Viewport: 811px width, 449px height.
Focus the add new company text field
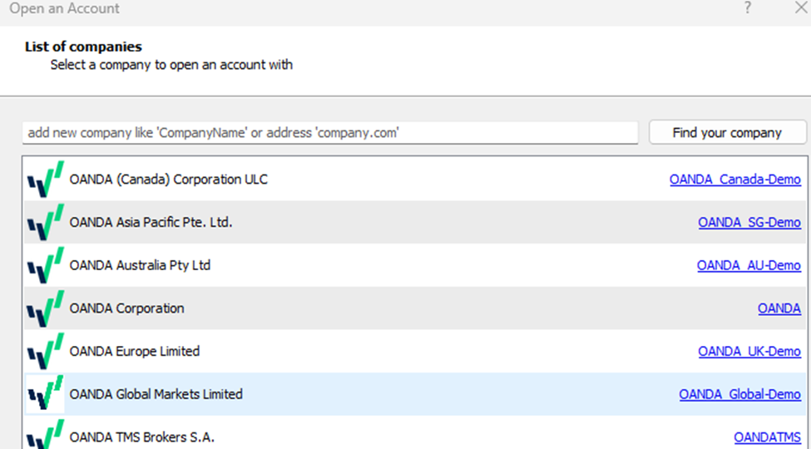330,133
